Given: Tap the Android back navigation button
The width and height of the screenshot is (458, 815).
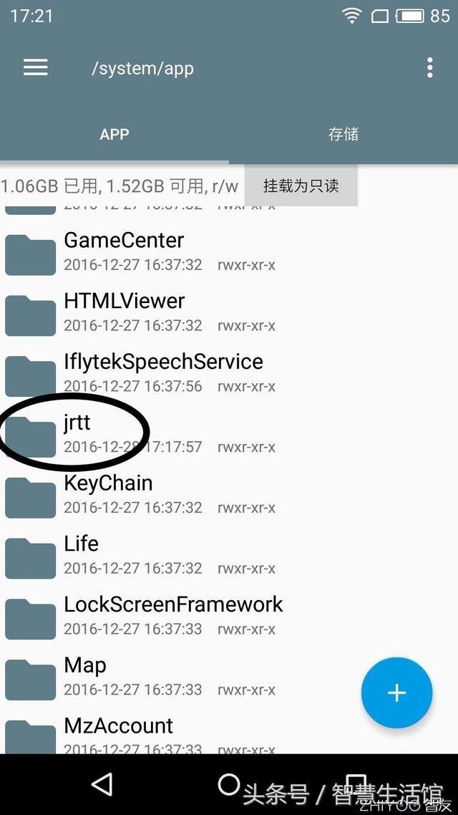Looking at the screenshot, I should [102, 783].
